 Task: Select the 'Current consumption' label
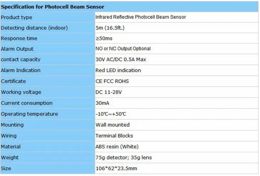[x=27, y=103]
